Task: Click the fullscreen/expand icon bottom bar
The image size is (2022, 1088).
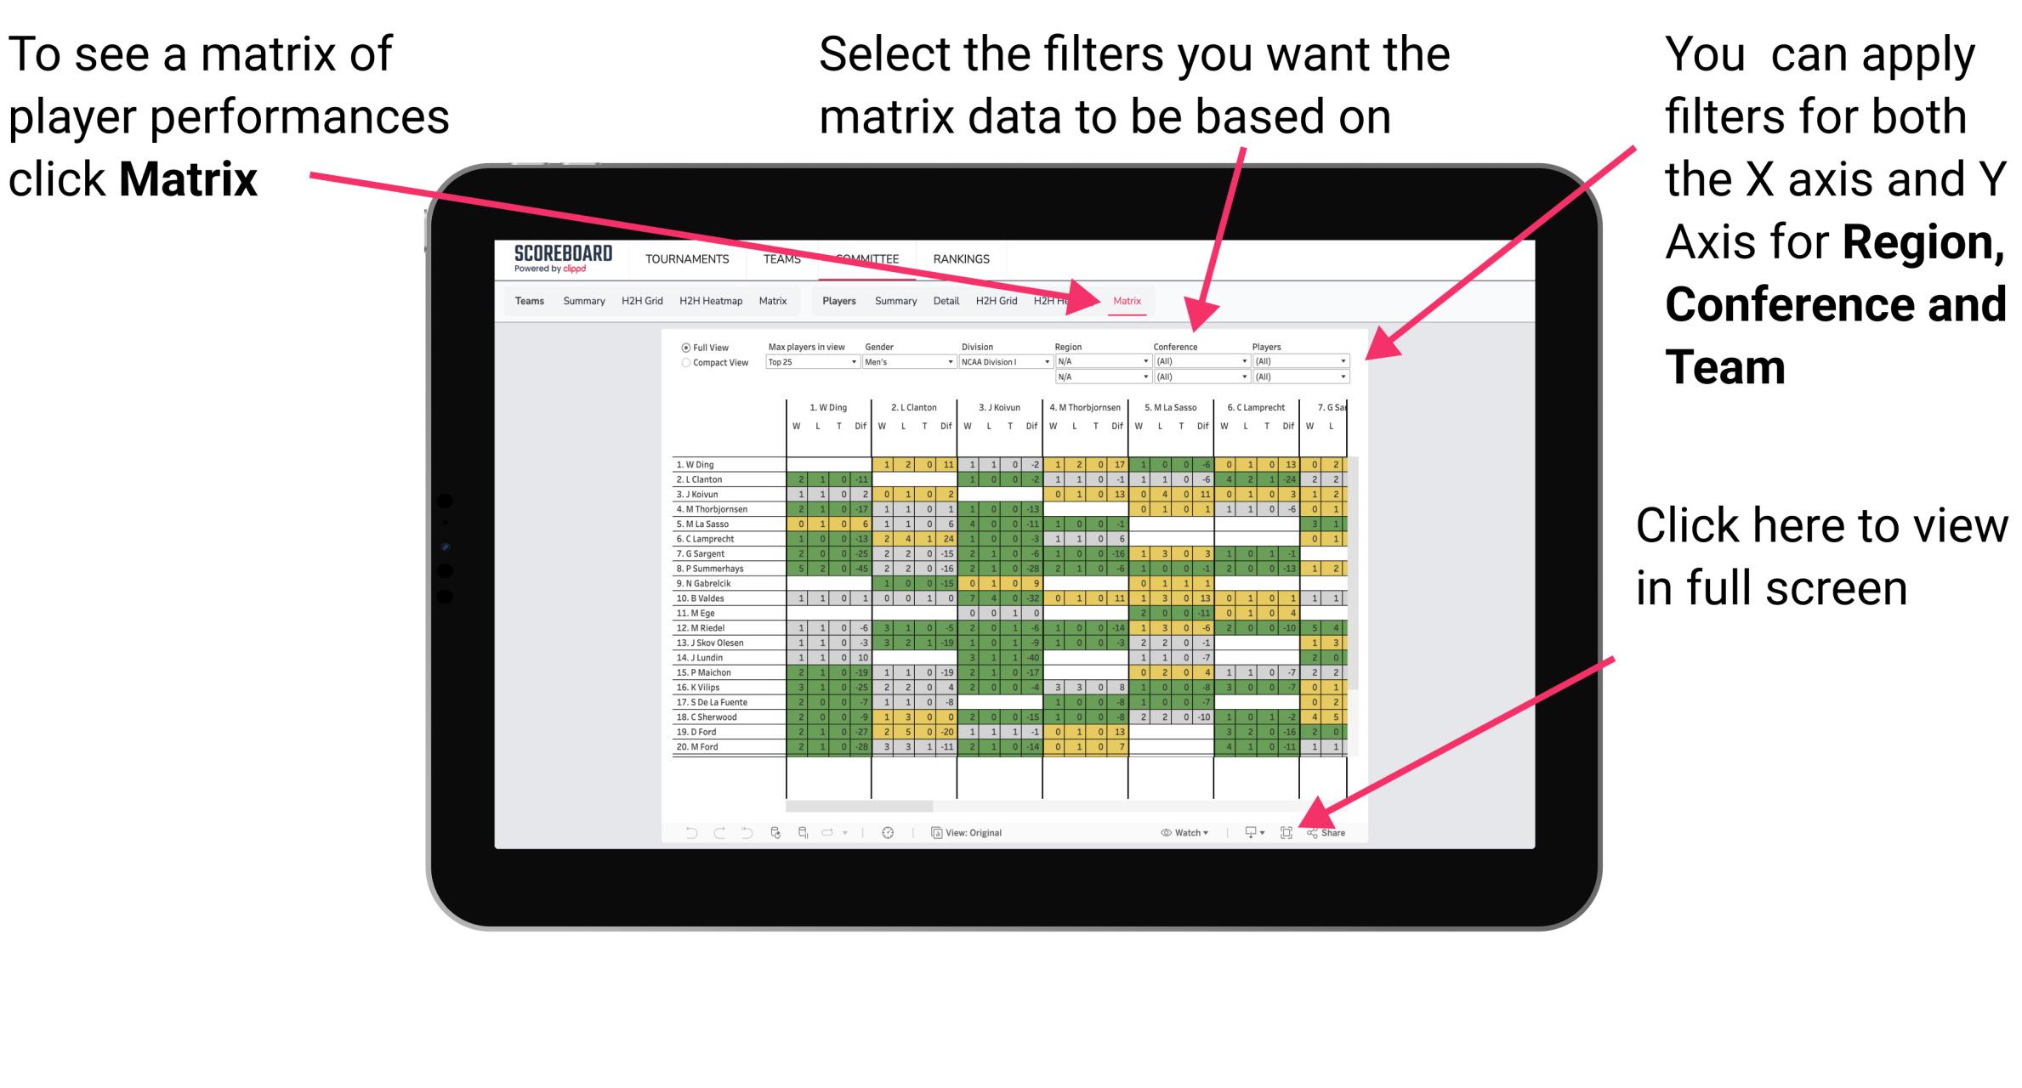Action: (x=1286, y=832)
